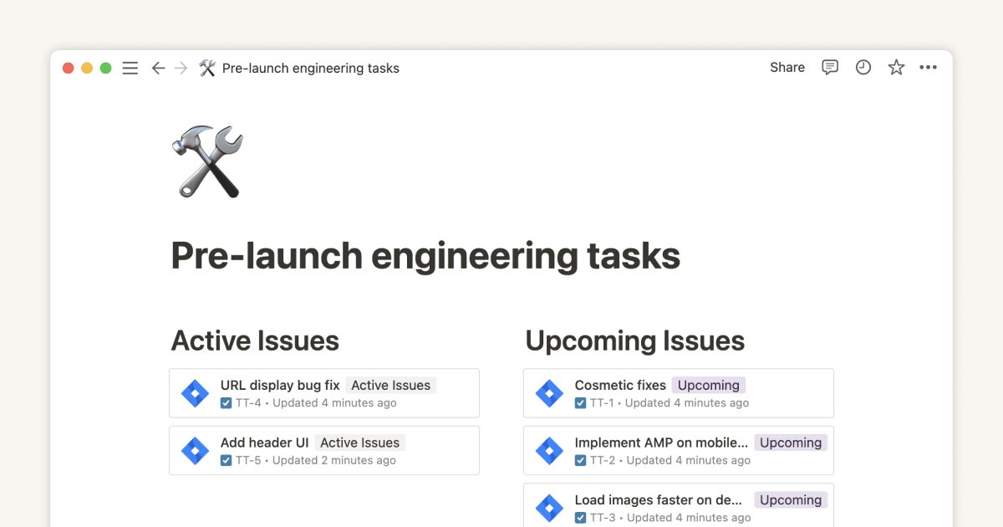
Task: Open more options with the ellipsis icon
Action: click(928, 67)
